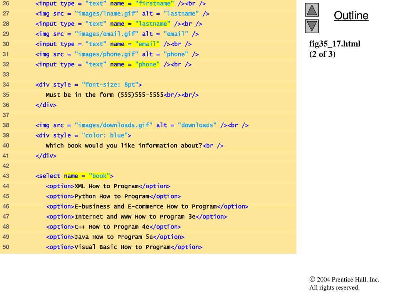Screen dimensions: 394x295
Task: Select the fig35_17.html file name
Action: click(334, 44)
